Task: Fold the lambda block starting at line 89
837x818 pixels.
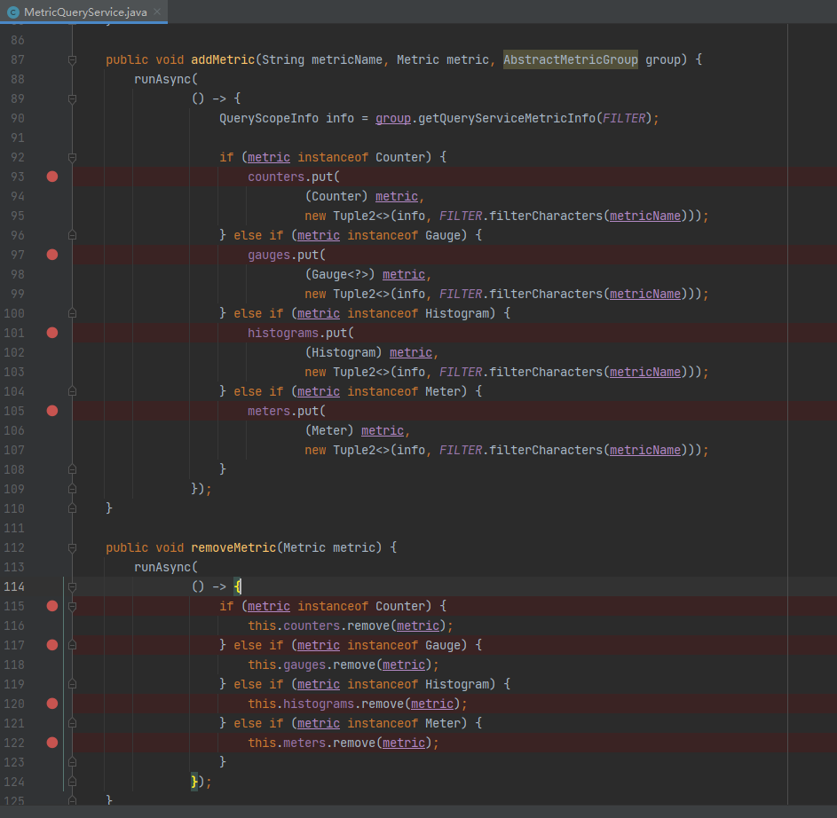Action: tap(72, 98)
